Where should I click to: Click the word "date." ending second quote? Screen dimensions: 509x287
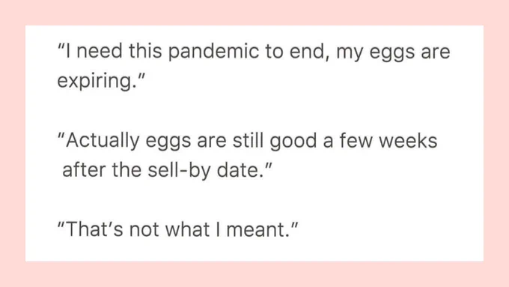point(240,170)
